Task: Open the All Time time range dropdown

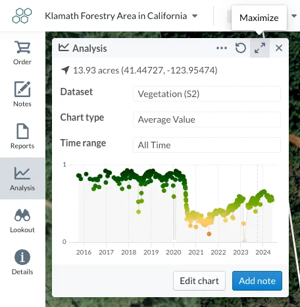Action: (x=207, y=145)
